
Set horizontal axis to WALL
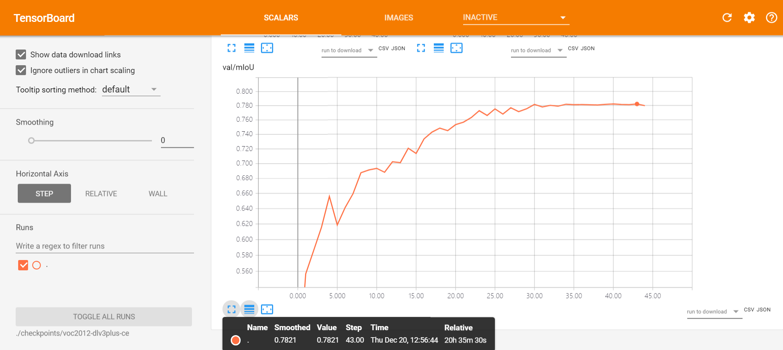pos(158,194)
